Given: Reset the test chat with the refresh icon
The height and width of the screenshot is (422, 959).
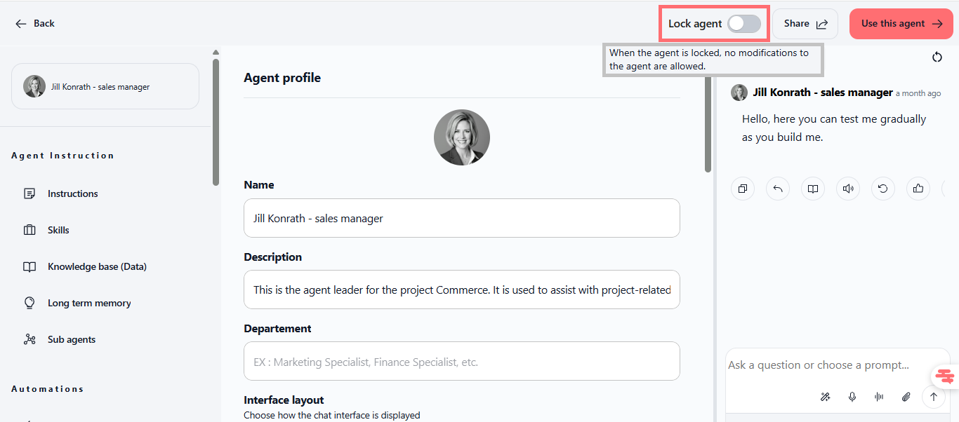Looking at the screenshot, I should (937, 57).
